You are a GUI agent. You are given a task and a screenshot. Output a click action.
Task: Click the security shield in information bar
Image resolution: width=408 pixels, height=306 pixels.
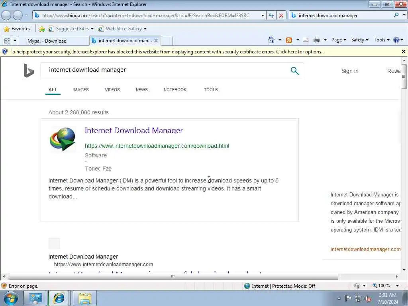click(4, 51)
